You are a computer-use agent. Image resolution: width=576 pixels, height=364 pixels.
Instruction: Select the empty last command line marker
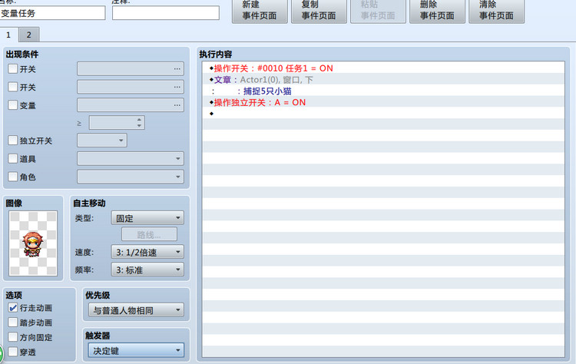click(384, 114)
